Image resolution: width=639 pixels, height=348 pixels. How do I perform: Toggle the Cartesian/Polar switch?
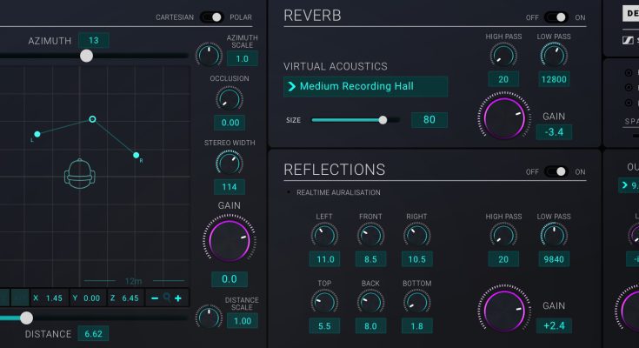[212, 17]
